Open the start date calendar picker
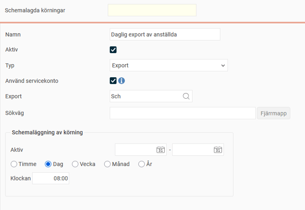The height and width of the screenshot is (210, 305). [x=160, y=150]
